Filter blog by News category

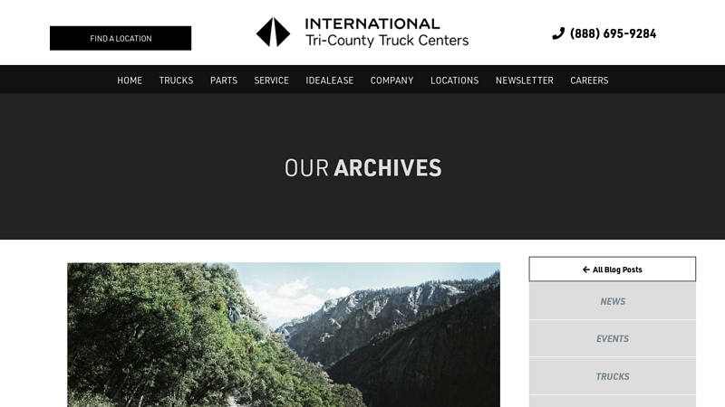click(x=613, y=301)
